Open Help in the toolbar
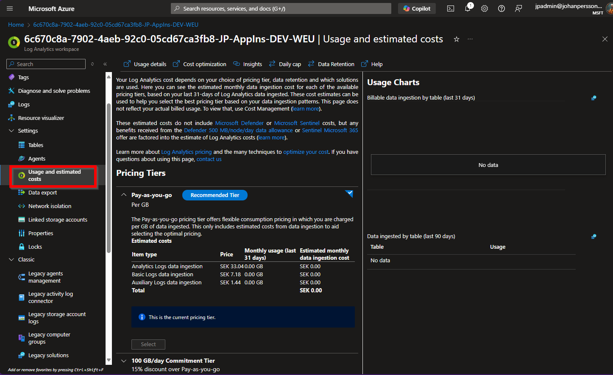613x375 pixels. (x=372, y=64)
